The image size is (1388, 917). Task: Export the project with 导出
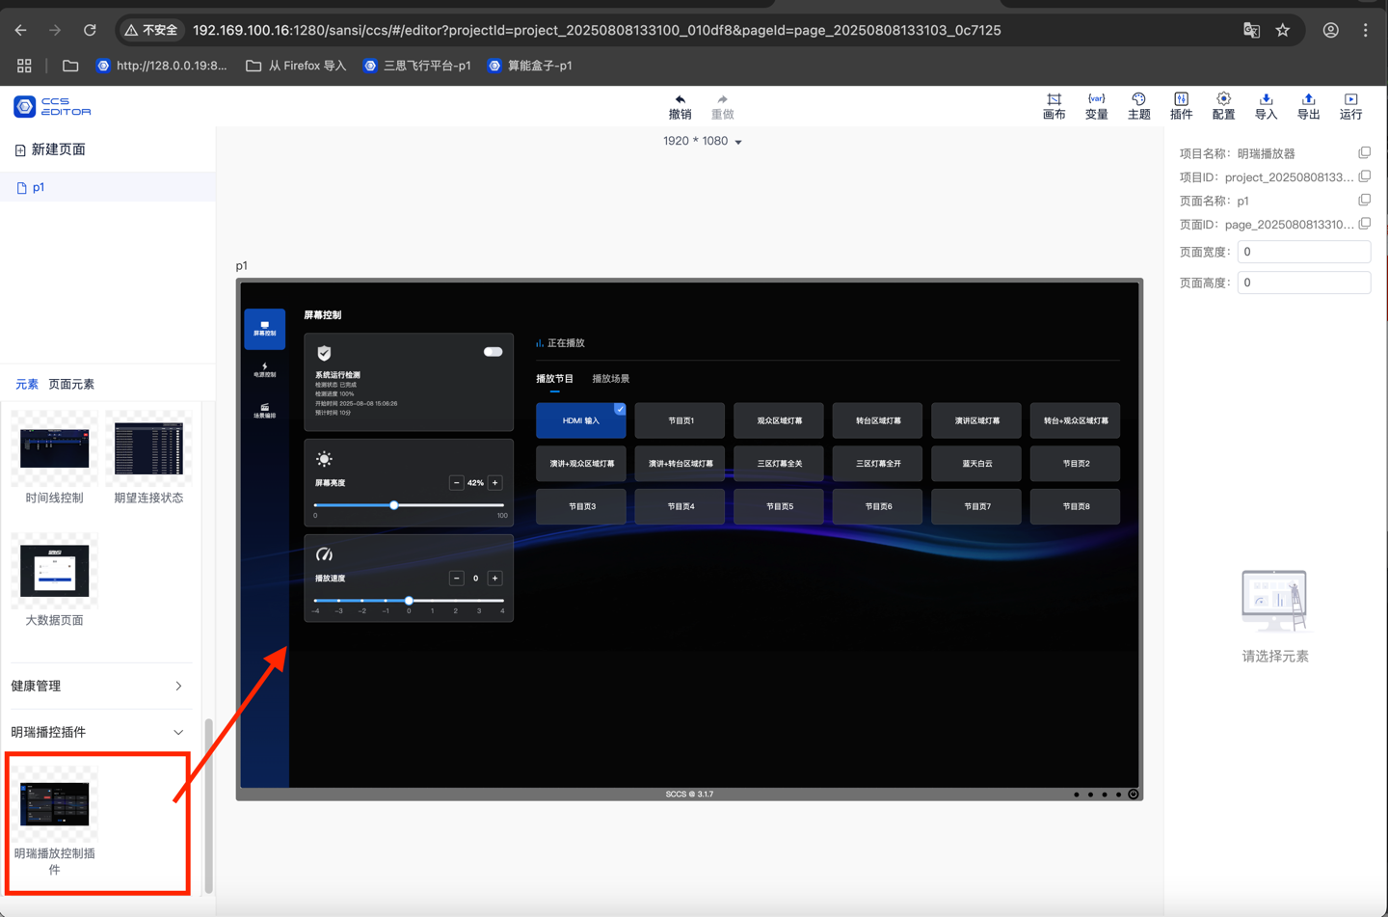pos(1308,106)
